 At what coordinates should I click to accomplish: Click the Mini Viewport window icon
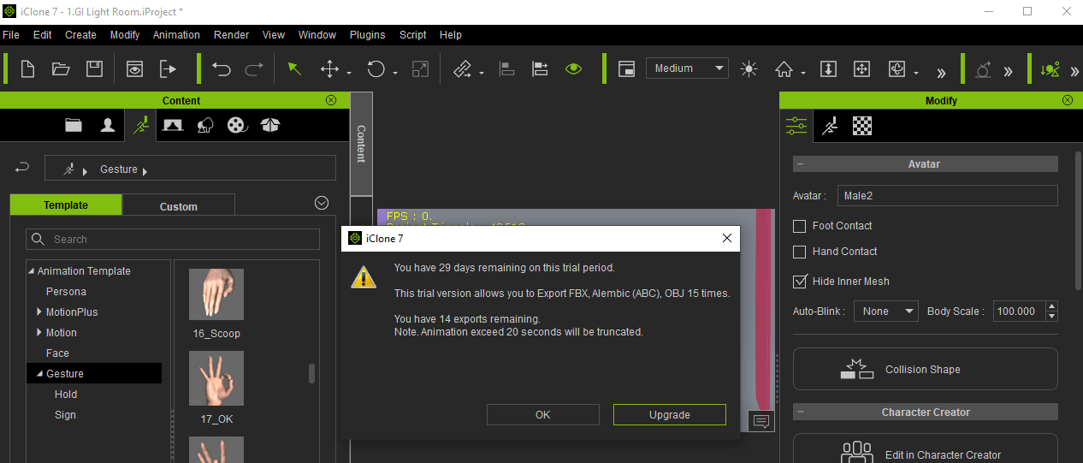coord(626,69)
